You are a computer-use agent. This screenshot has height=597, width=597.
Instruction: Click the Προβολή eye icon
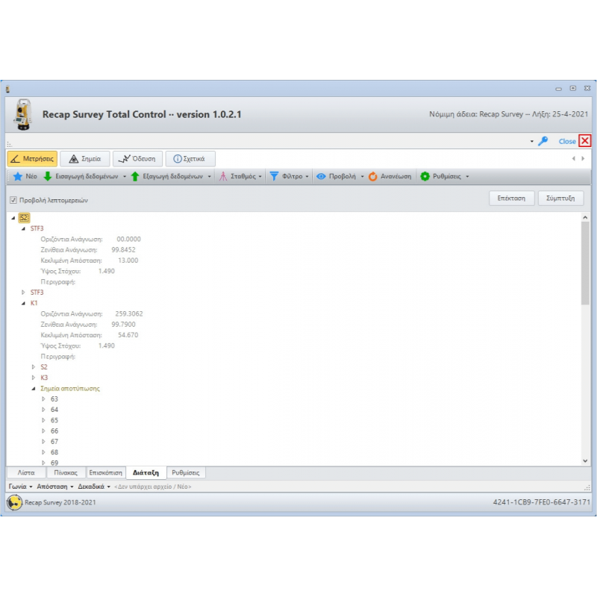tap(321, 177)
